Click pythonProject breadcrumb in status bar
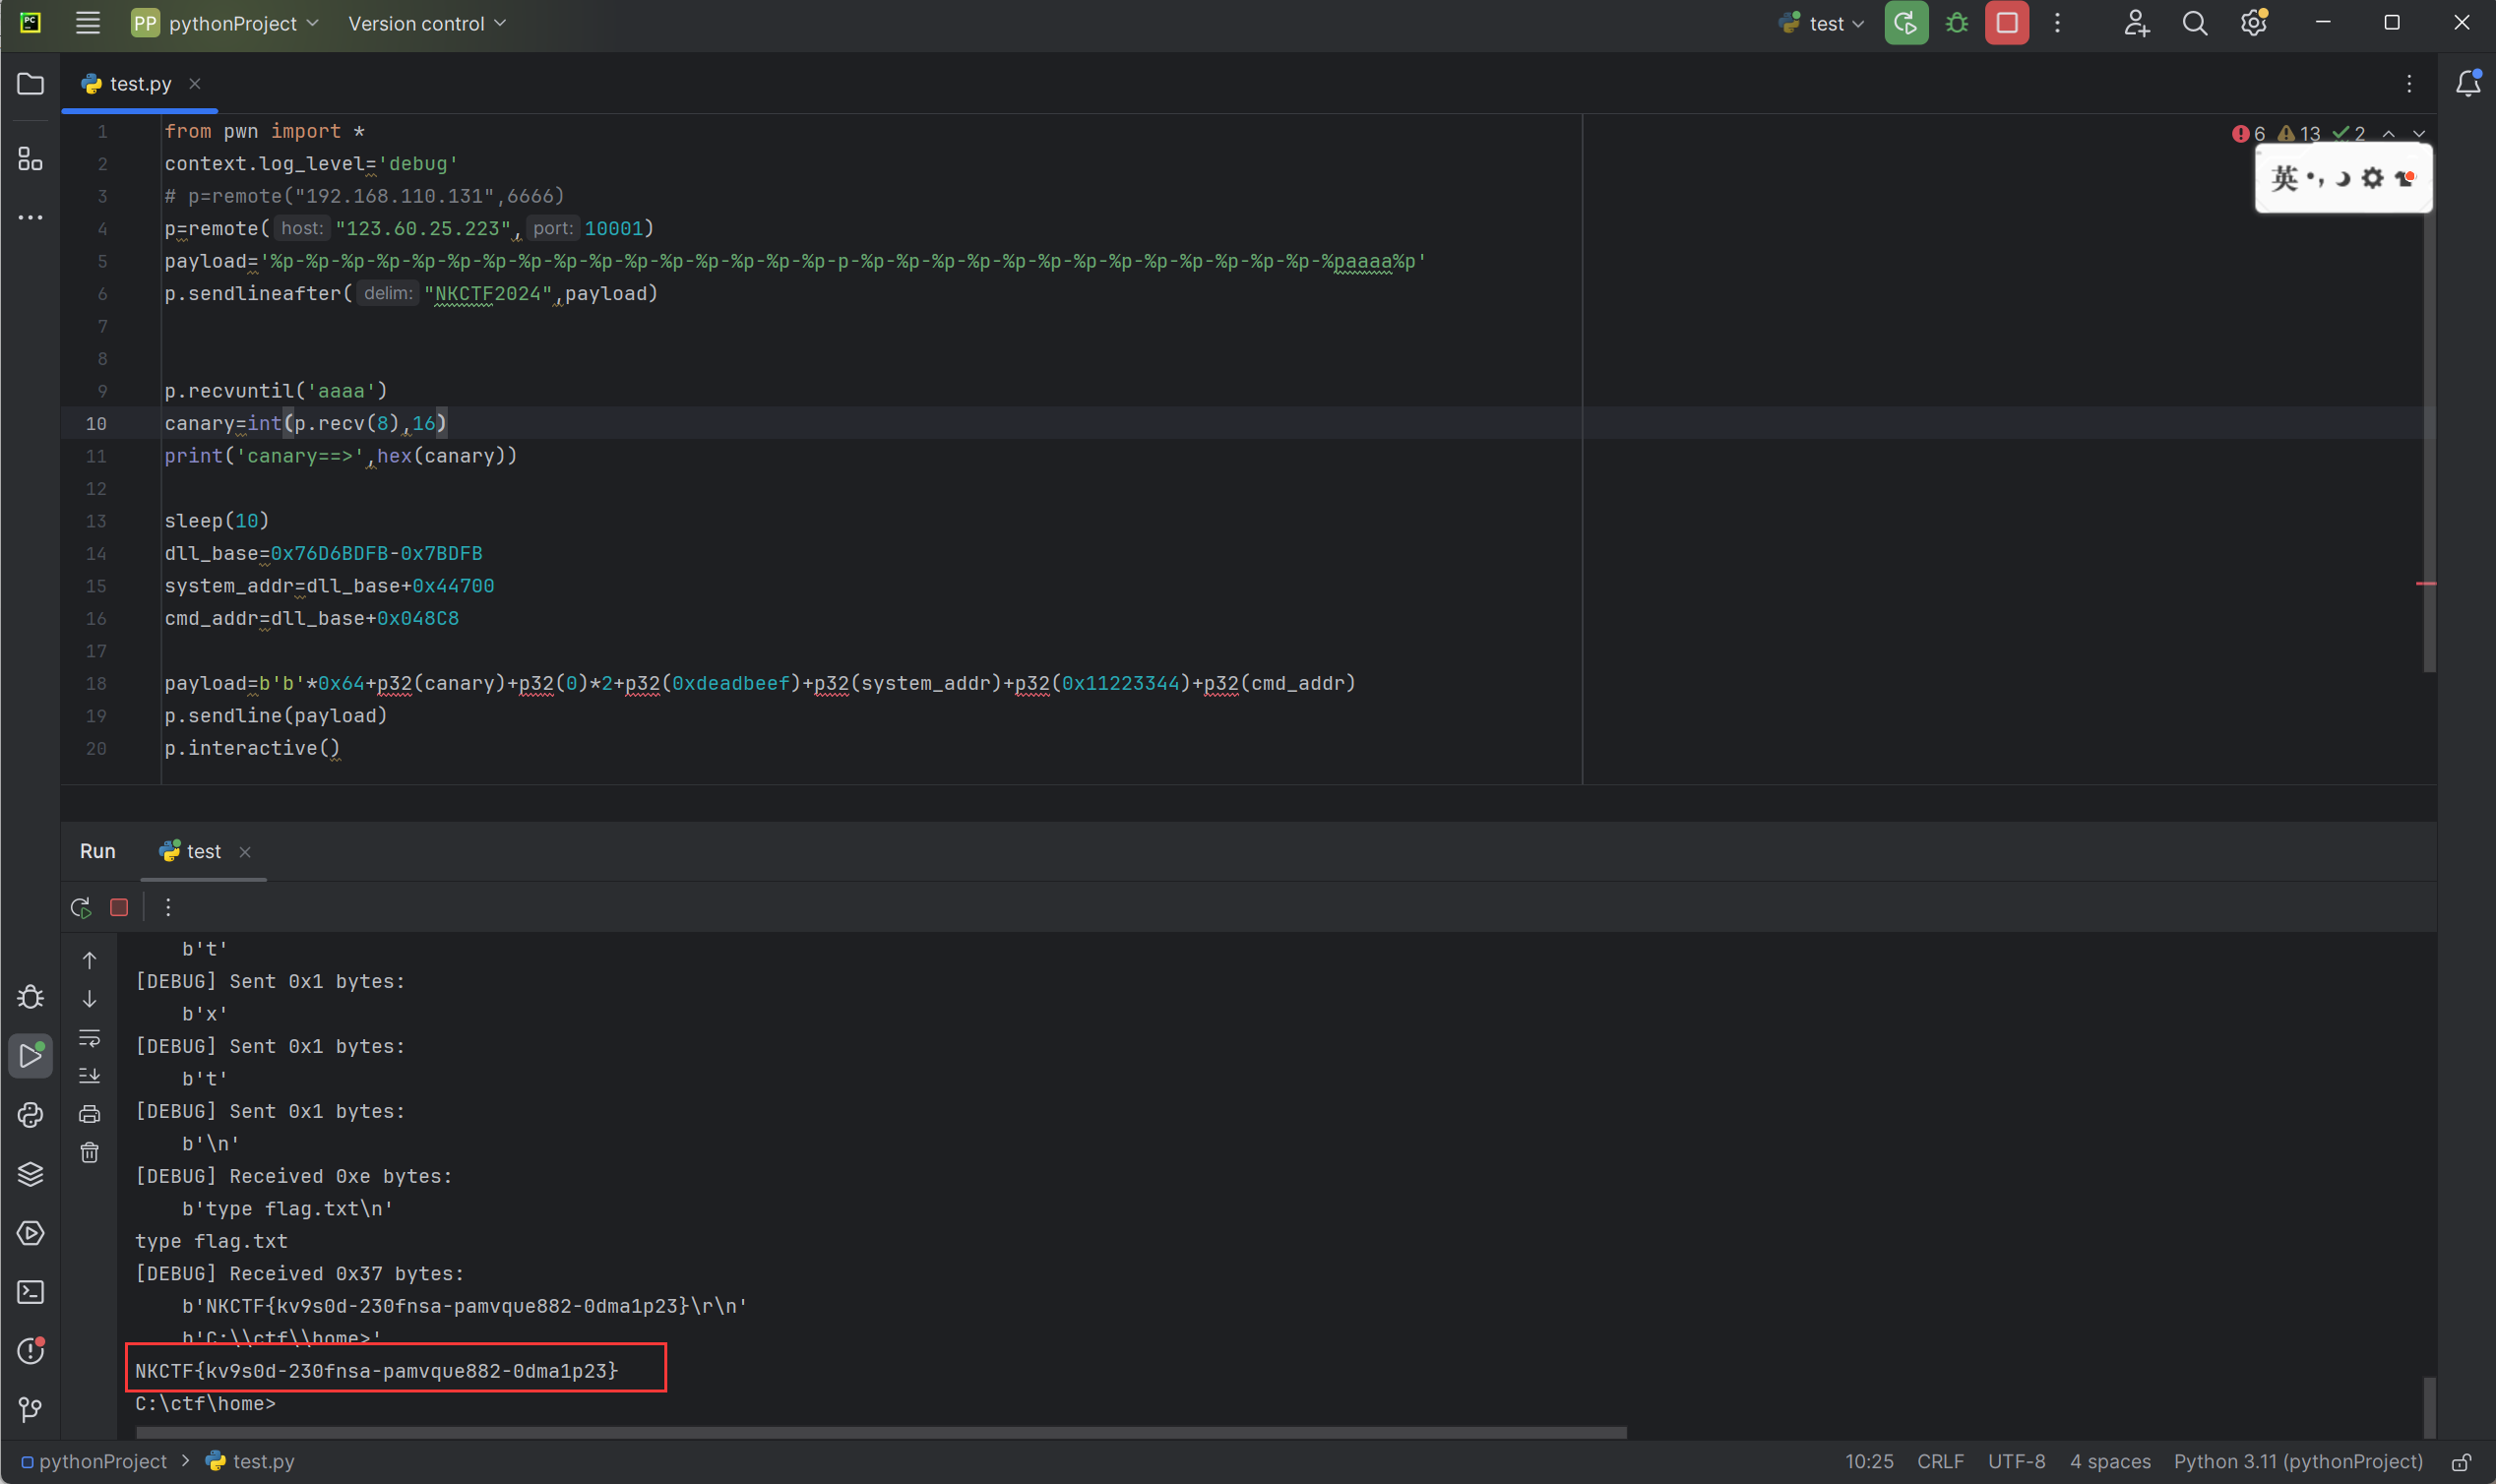Screen dimensions: 2496x1484 click(x=94, y=1461)
